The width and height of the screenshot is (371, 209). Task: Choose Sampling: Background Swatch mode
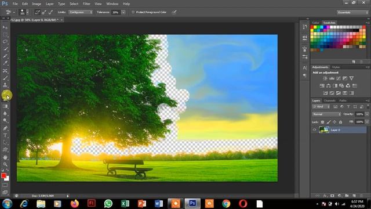pos(50,12)
